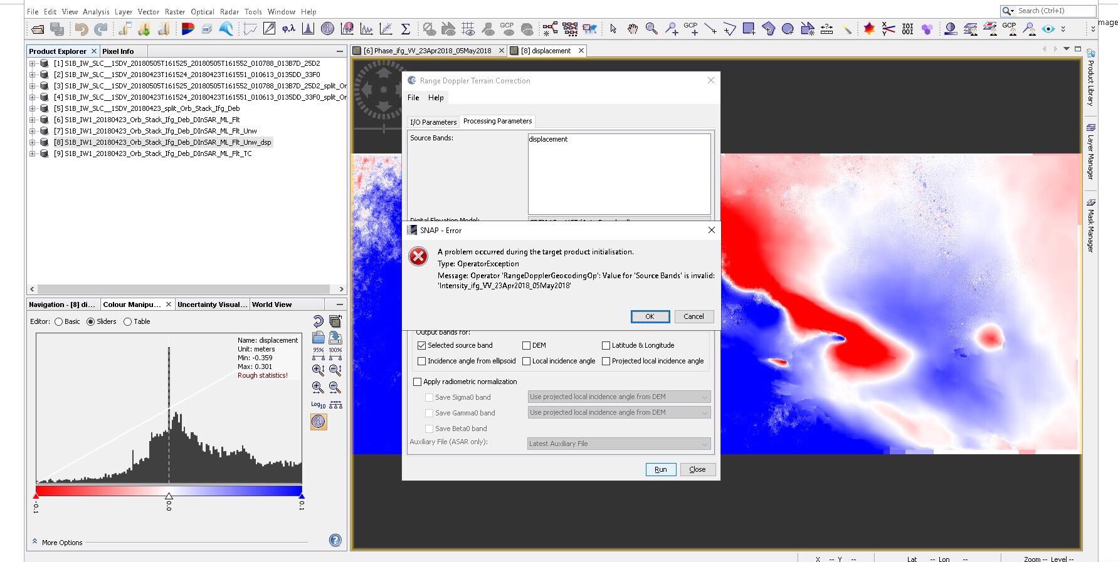Check Apply radiometric normalization

pyautogui.click(x=418, y=382)
